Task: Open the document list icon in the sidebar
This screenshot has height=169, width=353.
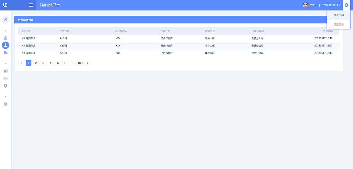Action: click(x=6, y=78)
